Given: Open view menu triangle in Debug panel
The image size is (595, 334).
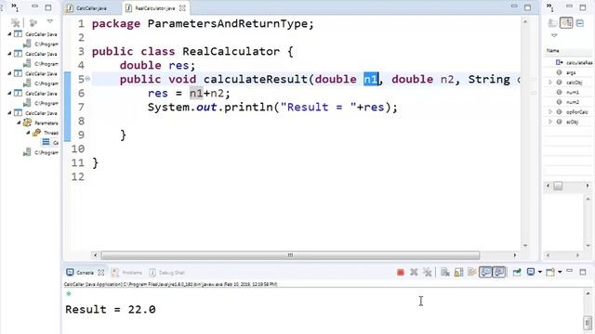Looking at the screenshot, I should [x=49, y=21].
